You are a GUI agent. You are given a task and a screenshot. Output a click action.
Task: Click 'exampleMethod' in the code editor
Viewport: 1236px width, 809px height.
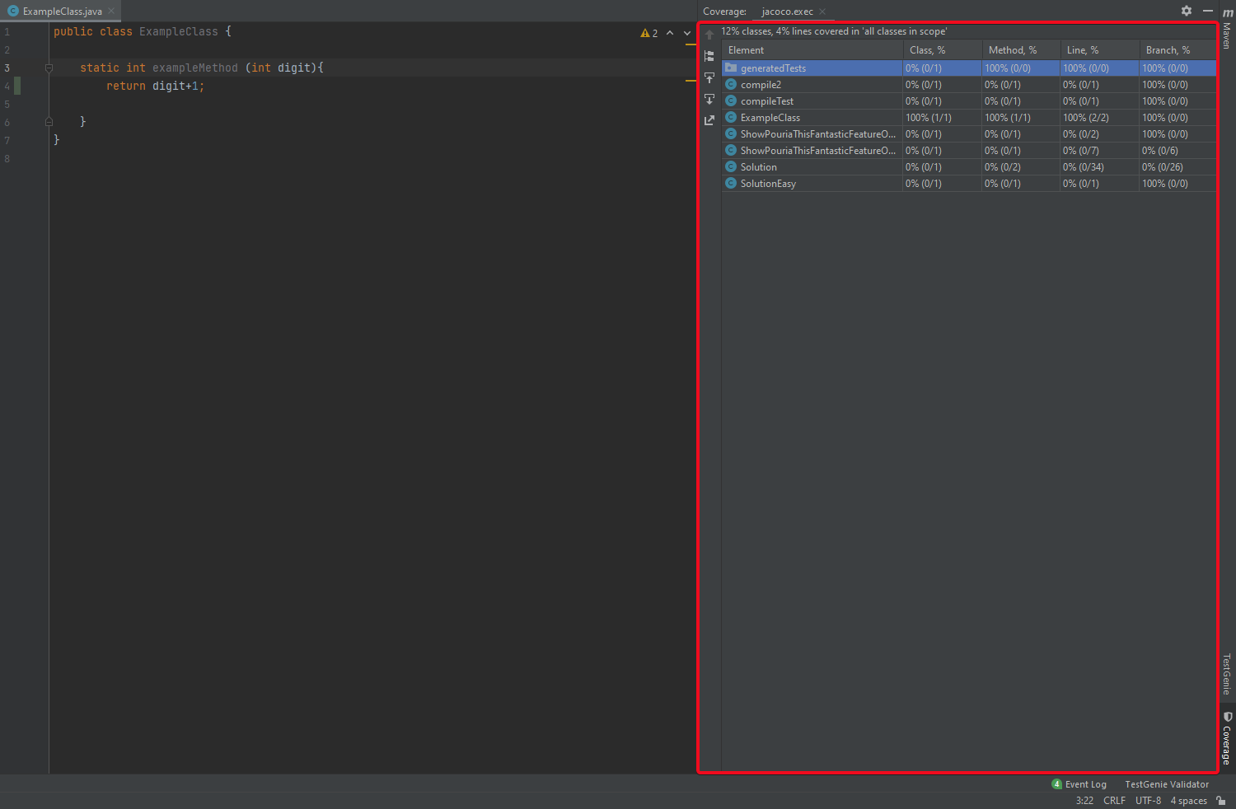pos(195,68)
